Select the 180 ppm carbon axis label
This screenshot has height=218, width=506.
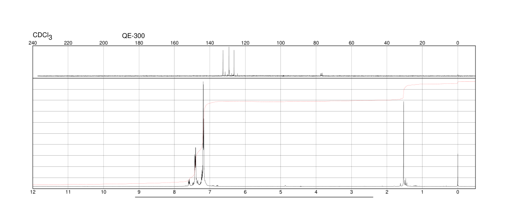click(x=139, y=43)
